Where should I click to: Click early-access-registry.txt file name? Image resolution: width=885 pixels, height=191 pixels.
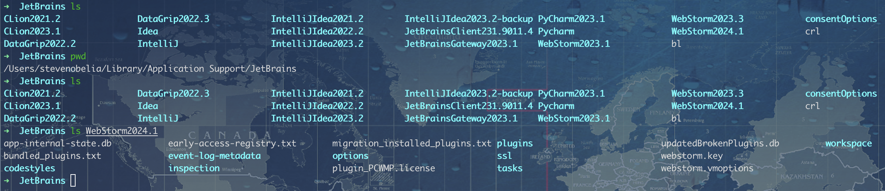[x=232, y=143]
